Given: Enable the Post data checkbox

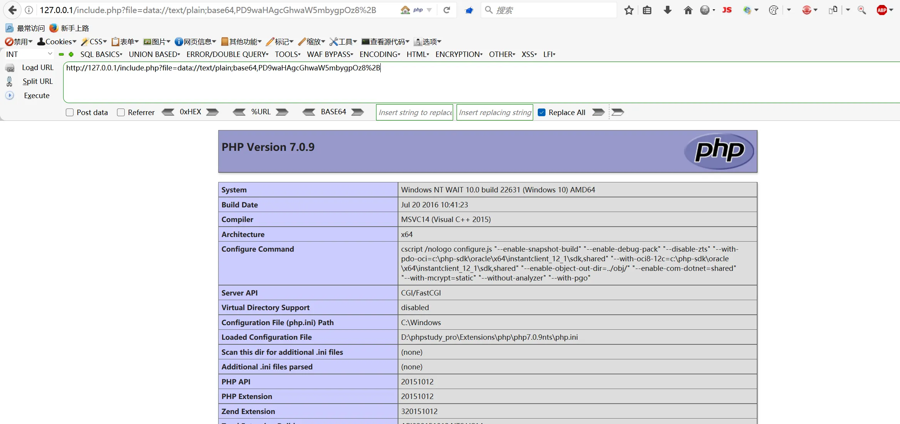Looking at the screenshot, I should 70,112.
